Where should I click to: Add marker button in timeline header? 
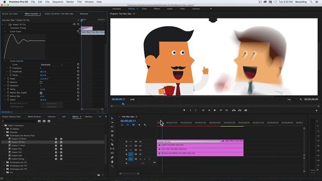coord(139,125)
